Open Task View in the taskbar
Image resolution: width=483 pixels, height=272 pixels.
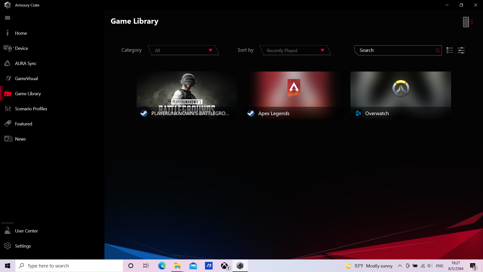click(146, 266)
